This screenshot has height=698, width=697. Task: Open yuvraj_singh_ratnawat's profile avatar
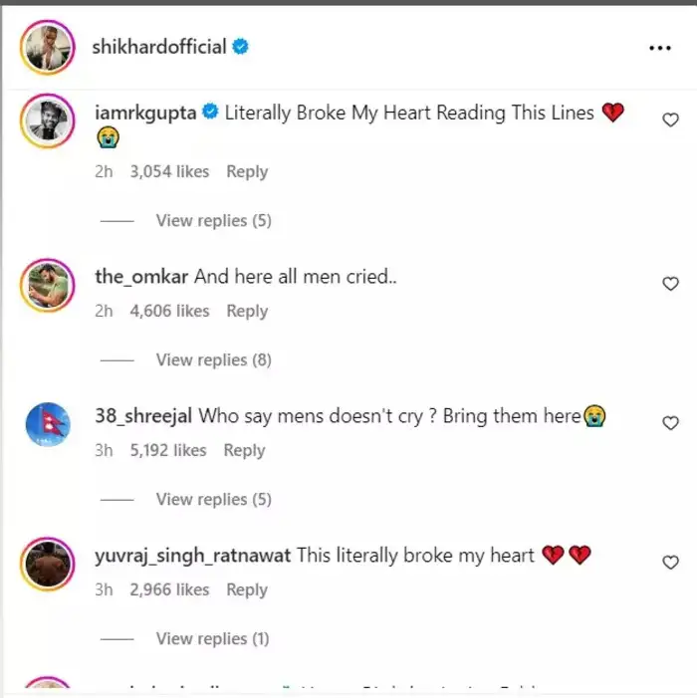coord(48,564)
